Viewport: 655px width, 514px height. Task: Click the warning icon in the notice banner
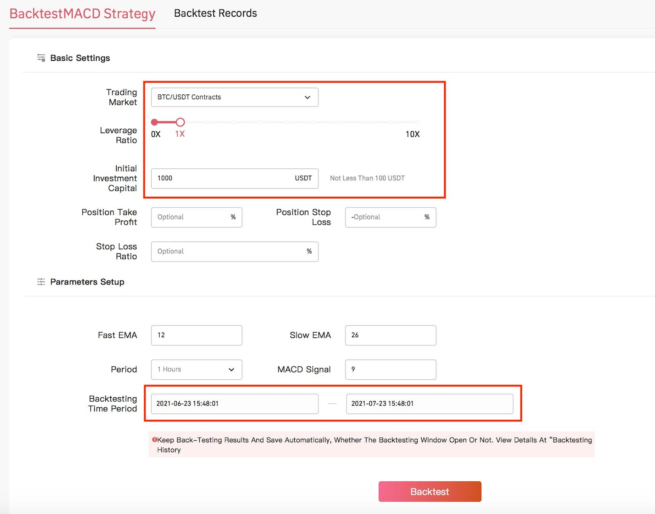[x=154, y=440]
